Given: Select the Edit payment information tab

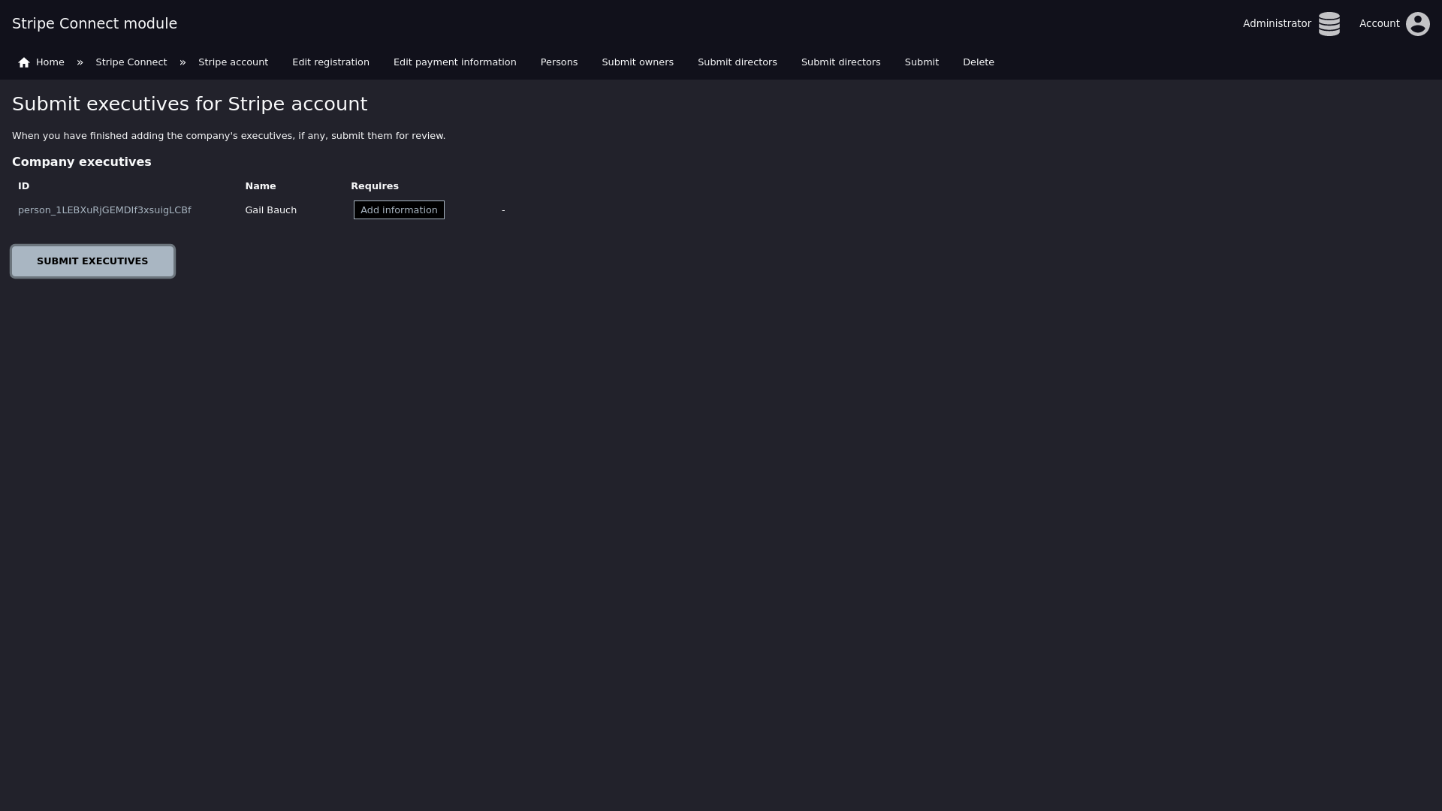Looking at the screenshot, I should 454,62.
